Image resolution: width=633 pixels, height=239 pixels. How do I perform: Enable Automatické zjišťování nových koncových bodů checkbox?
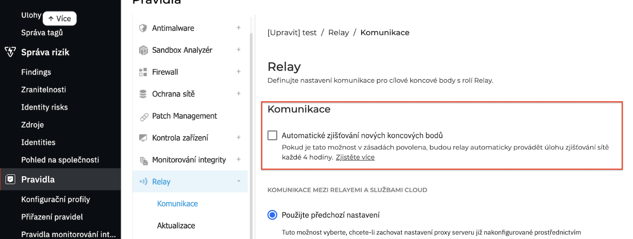click(x=273, y=135)
